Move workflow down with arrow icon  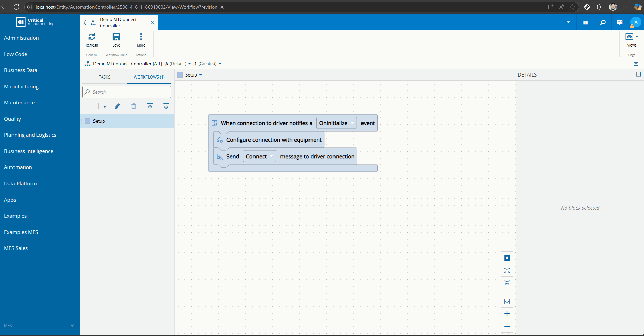166,106
